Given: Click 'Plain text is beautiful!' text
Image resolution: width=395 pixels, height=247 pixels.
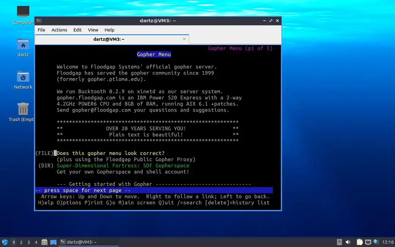Looking at the screenshot, I should [146, 135].
